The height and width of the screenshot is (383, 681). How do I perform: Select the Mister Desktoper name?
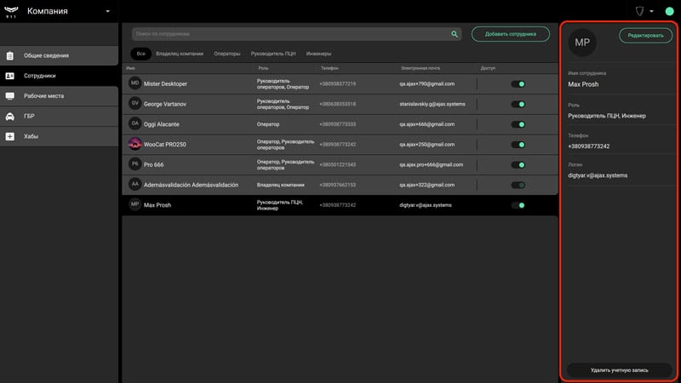165,83
